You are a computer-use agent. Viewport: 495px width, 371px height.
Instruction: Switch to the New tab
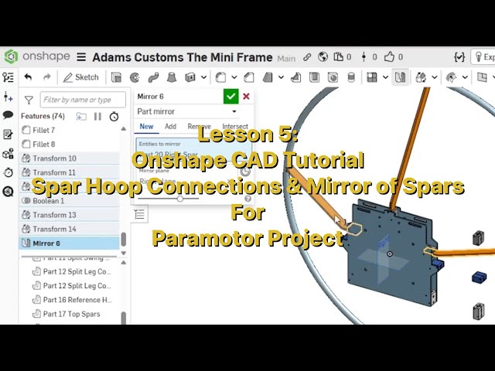click(146, 127)
